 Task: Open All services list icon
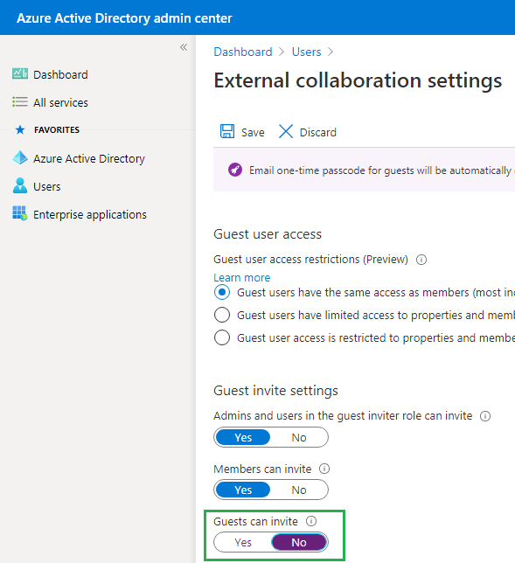pos(20,102)
